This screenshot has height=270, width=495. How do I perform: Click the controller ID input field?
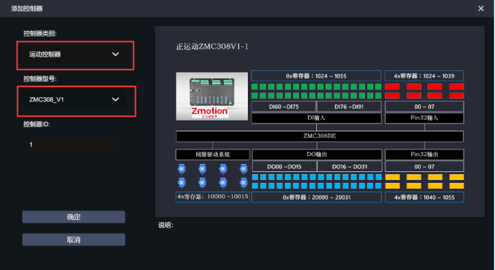72,144
